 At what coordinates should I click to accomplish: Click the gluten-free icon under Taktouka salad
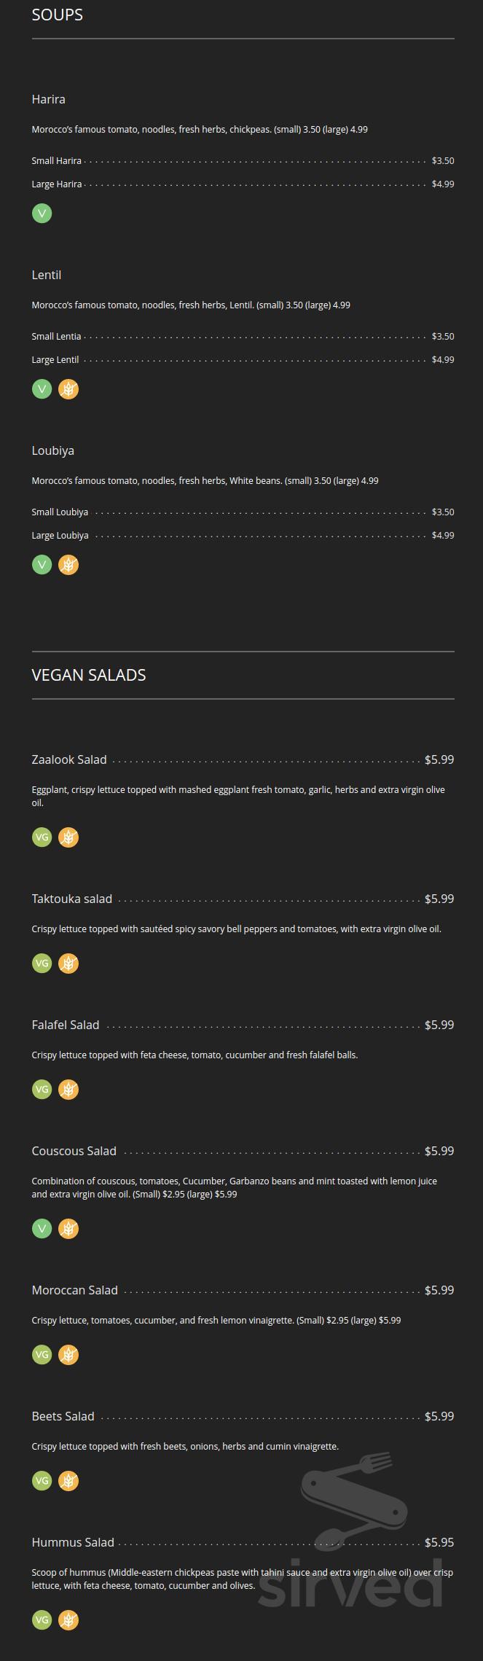coord(68,964)
